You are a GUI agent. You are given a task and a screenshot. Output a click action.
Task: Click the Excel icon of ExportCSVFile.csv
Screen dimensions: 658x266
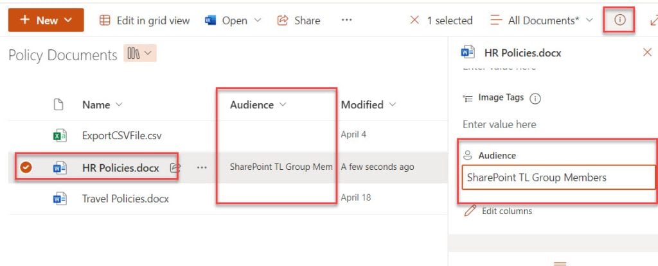(60, 135)
